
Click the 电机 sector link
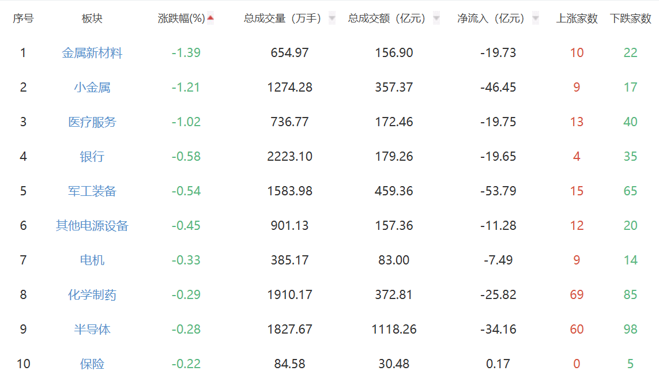(x=92, y=260)
